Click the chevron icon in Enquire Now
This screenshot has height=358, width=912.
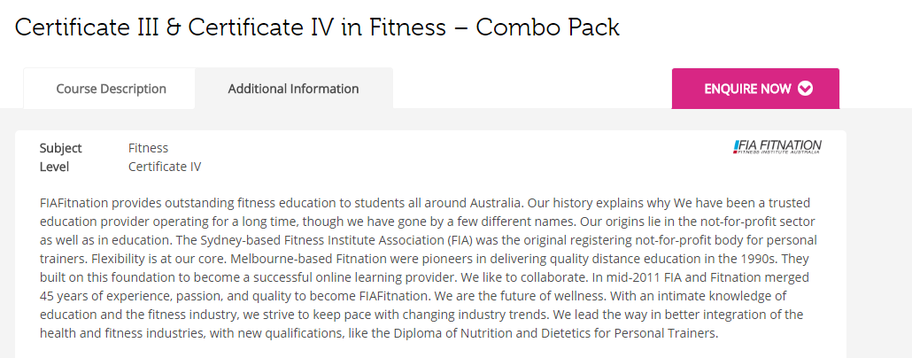(x=805, y=89)
